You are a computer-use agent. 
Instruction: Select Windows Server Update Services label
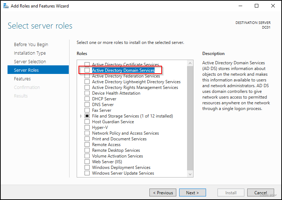click(123, 173)
